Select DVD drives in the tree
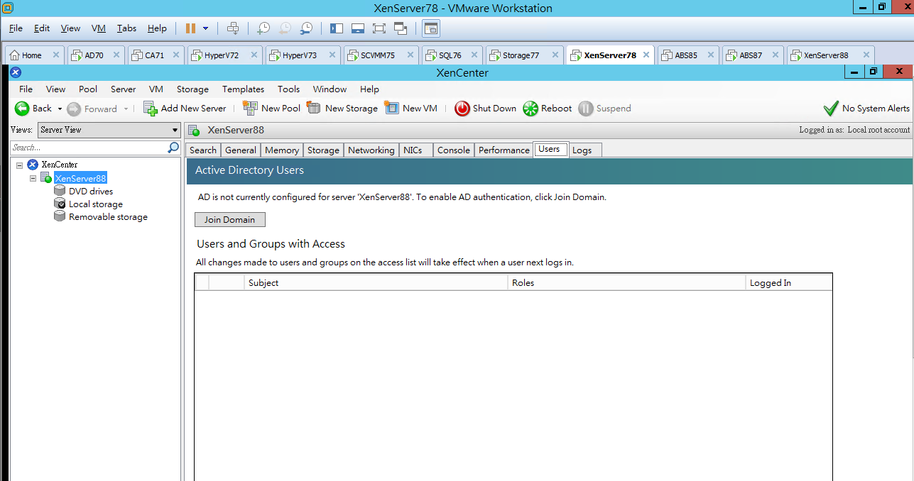 coord(90,192)
